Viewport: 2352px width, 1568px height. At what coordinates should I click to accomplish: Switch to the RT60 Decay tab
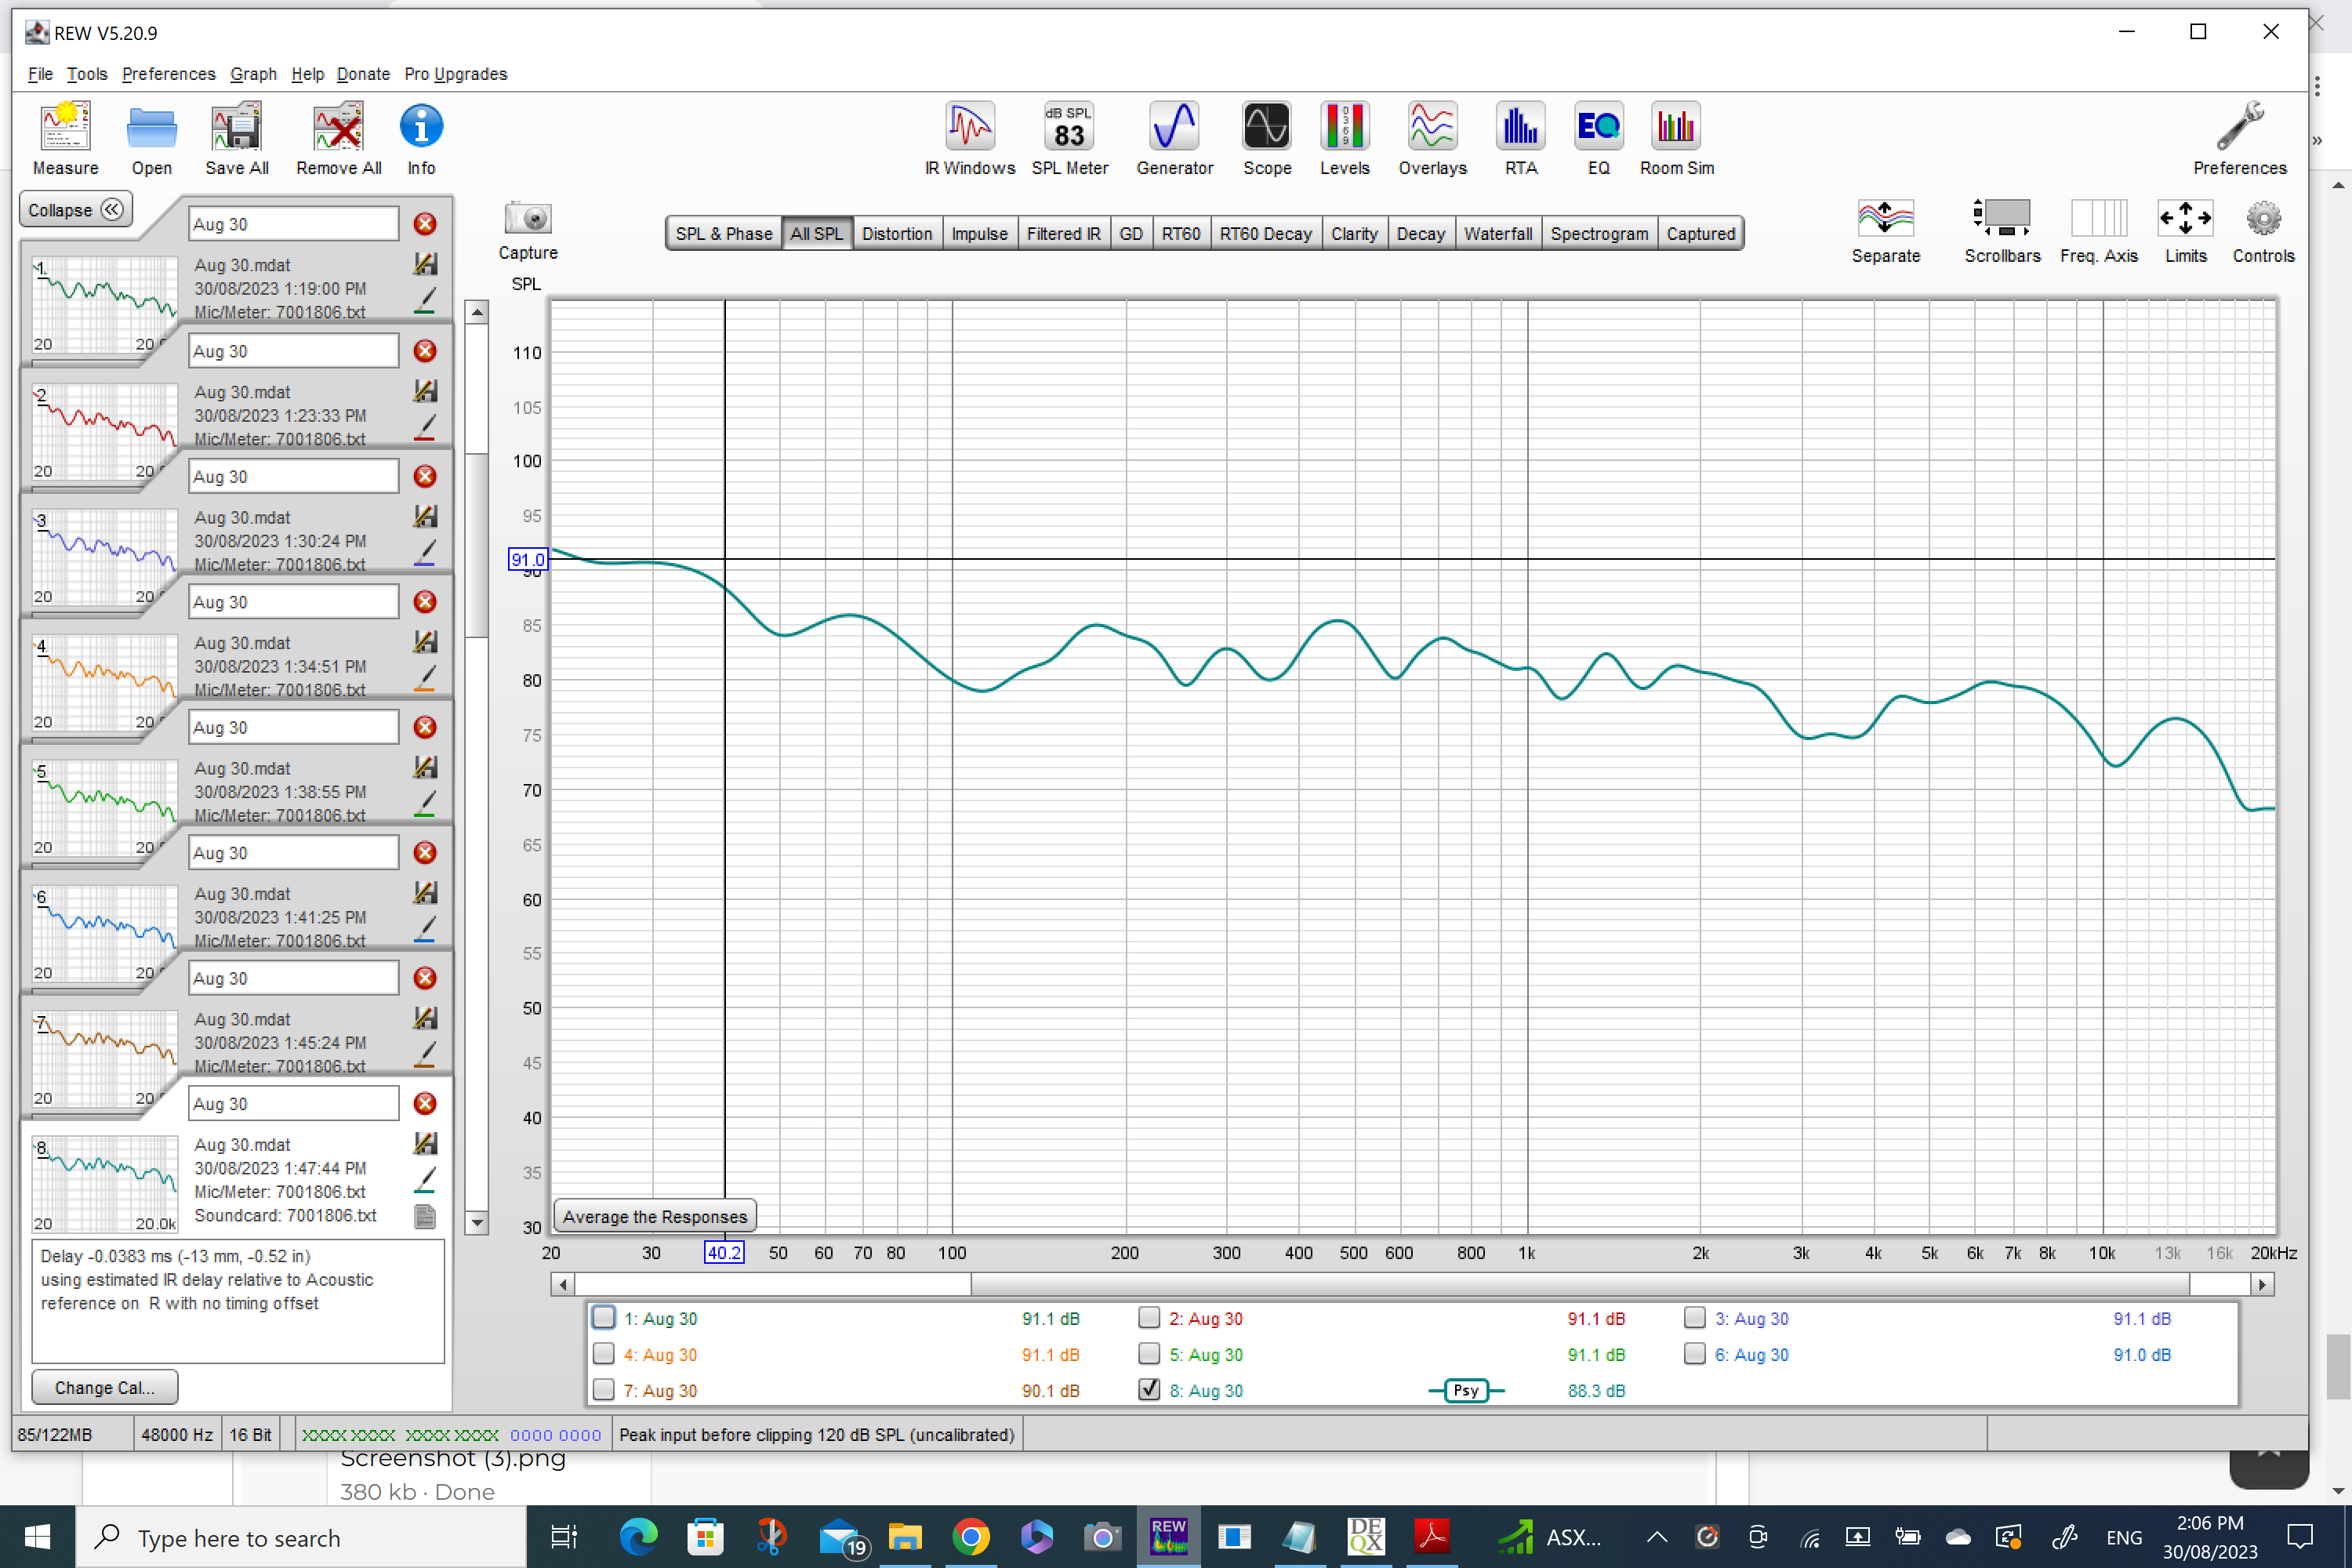[1265, 234]
